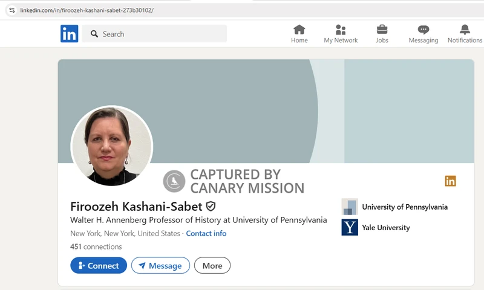Open the Yale University link
484x290 pixels.
(385, 228)
